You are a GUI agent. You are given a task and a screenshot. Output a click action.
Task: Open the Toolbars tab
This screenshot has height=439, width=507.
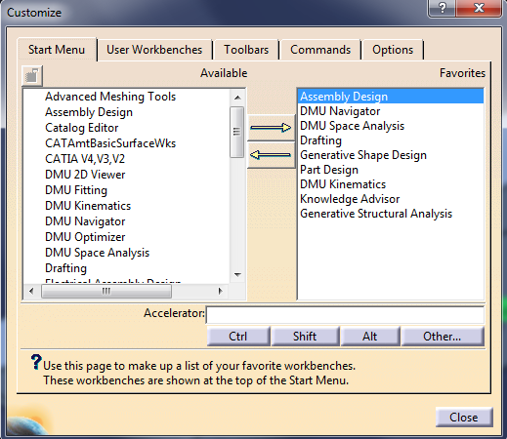tap(246, 50)
